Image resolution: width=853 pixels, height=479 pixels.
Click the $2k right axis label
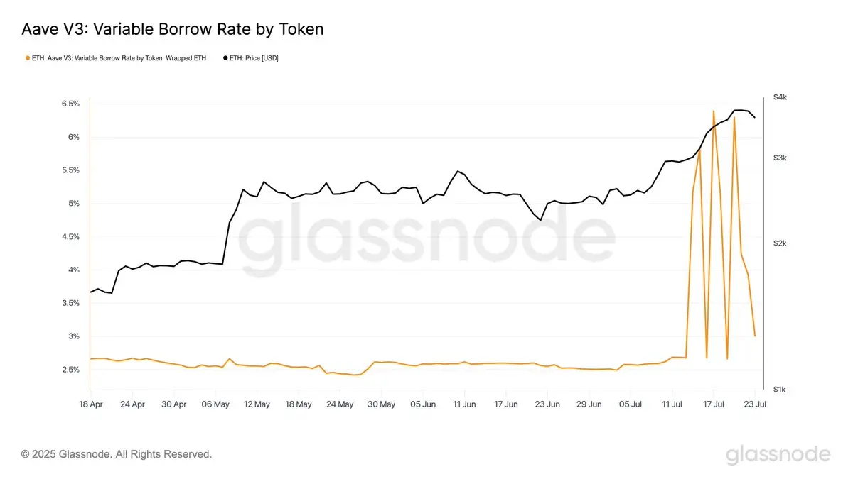(x=780, y=243)
